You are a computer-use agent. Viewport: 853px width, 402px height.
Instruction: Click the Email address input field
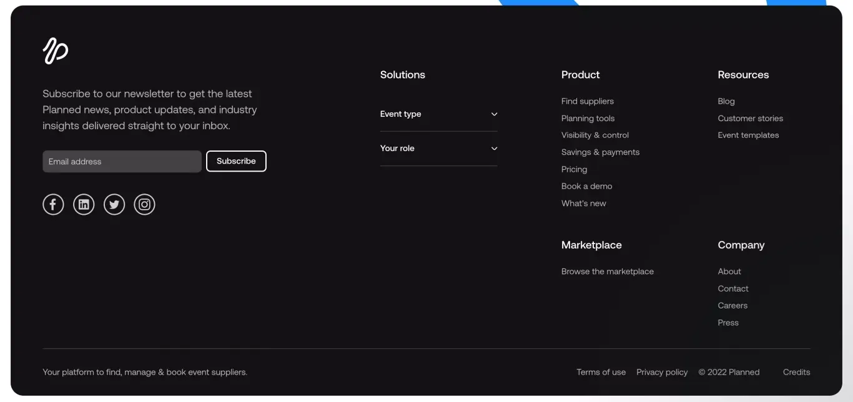point(122,161)
